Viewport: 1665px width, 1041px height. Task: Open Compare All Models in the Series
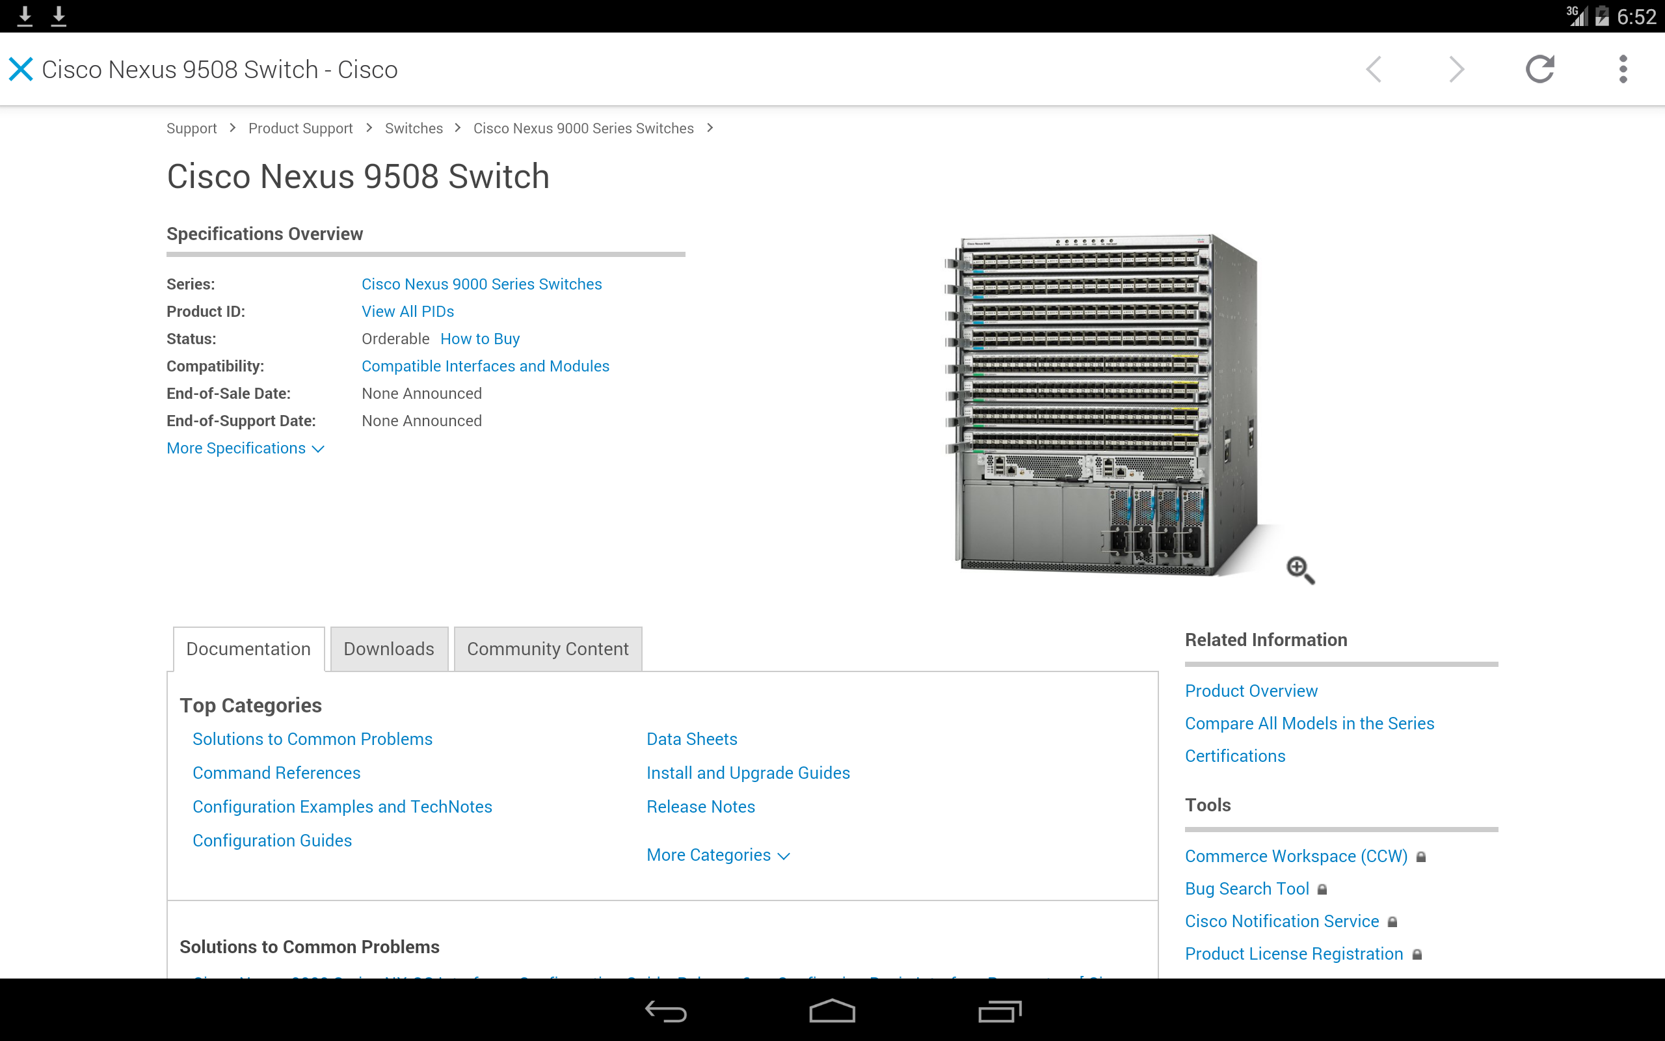click(1309, 723)
